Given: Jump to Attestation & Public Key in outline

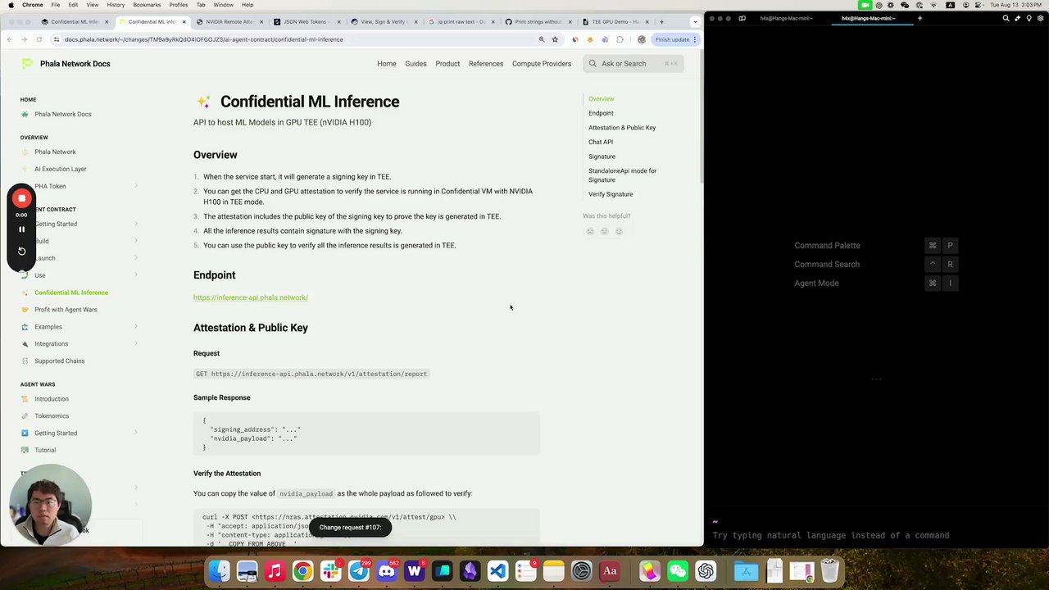Looking at the screenshot, I should pos(622,128).
